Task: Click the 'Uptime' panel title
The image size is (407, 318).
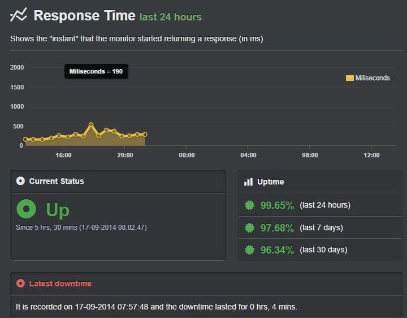Action: (x=270, y=182)
